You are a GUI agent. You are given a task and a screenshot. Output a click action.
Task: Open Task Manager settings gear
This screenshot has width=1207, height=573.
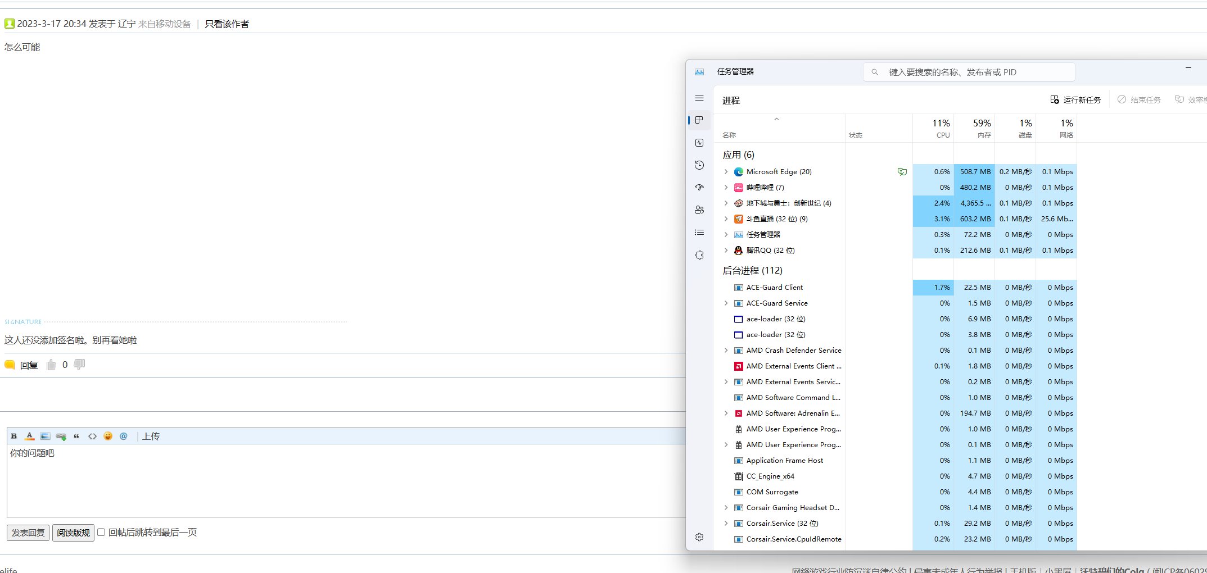pyautogui.click(x=699, y=537)
